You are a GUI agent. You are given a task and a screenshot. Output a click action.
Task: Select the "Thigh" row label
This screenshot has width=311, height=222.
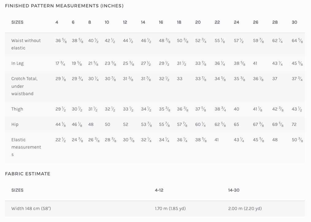[17, 109]
